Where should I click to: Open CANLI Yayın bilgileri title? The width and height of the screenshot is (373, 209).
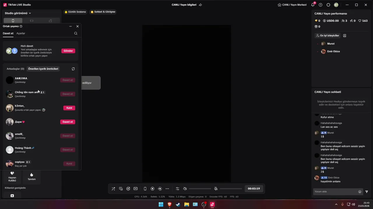point(184,5)
